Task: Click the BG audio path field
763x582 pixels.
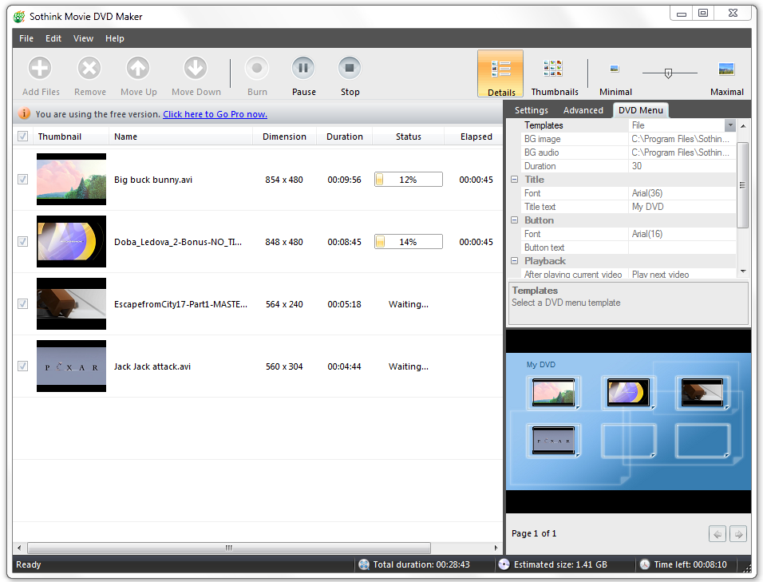Action: click(682, 152)
